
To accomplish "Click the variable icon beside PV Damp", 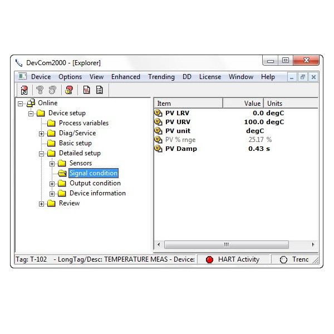I will [158, 149].
